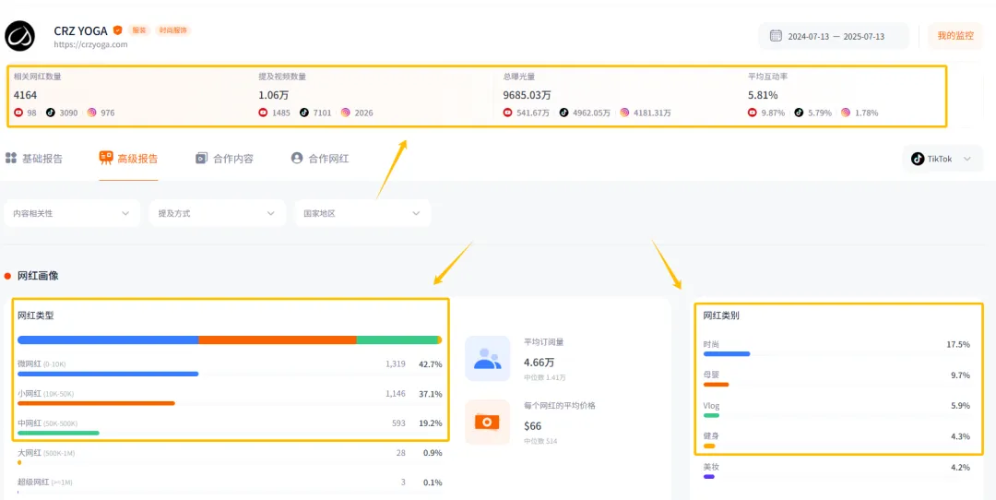Click YouTube icon under 相关网红数量
Image resolution: width=996 pixels, height=500 pixels.
(x=18, y=113)
